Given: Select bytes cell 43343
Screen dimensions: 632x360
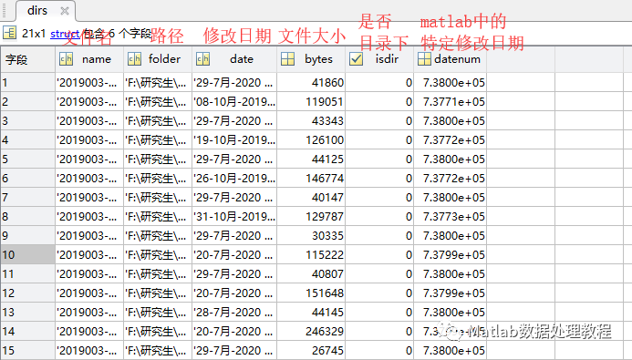Looking at the screenshot, I should [x=311, y=121].
